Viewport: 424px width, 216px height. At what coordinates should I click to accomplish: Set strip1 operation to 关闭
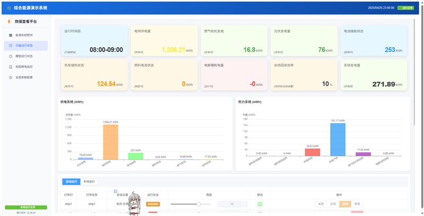pyautogui.click(x=321, y=204)
